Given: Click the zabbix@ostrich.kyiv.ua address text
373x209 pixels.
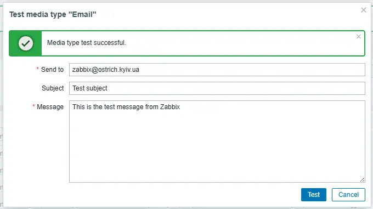Looking at the screenshot, I should coord(106,70).
